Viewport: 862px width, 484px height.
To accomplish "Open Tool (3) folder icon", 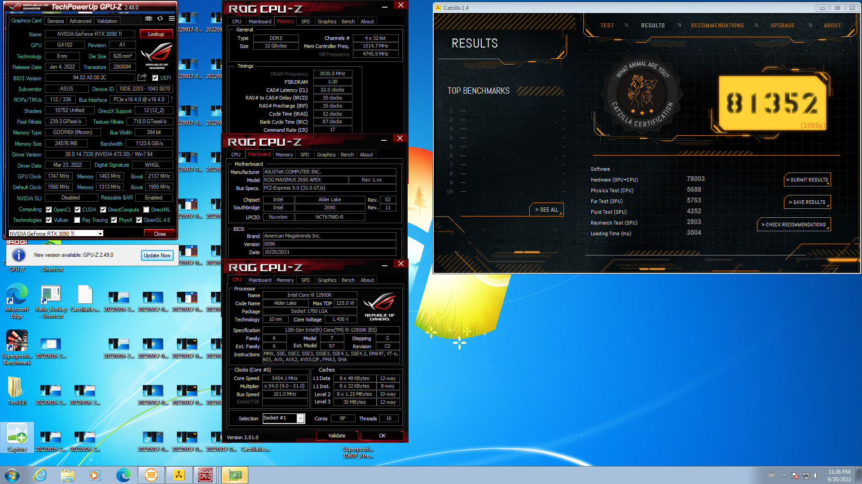I will [x=17, y=390].
